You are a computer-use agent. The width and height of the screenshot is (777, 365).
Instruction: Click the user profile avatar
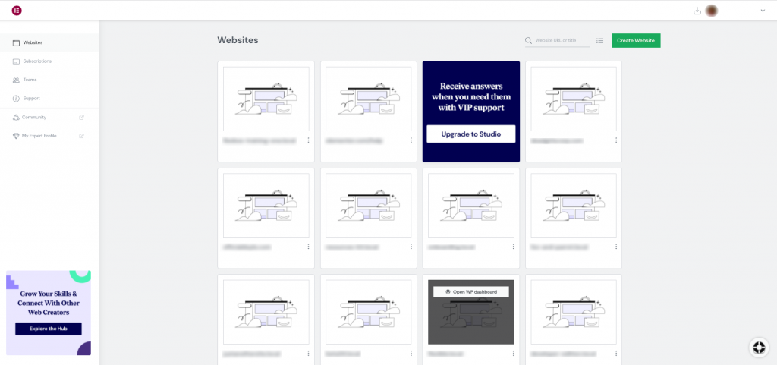click(x=712, y=11)
